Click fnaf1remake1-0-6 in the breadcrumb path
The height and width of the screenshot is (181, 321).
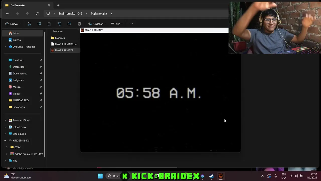70,14
